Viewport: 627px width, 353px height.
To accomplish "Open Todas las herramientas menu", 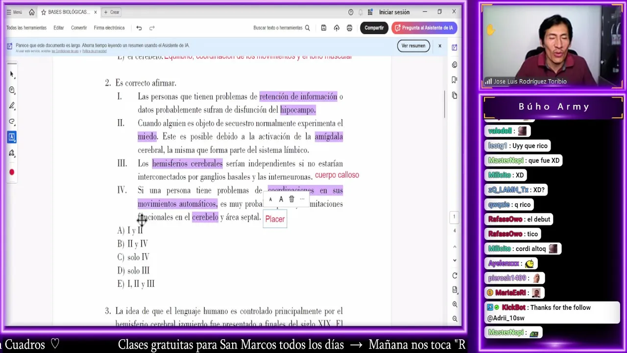I will pyautogui.click(x=26, y=28).
